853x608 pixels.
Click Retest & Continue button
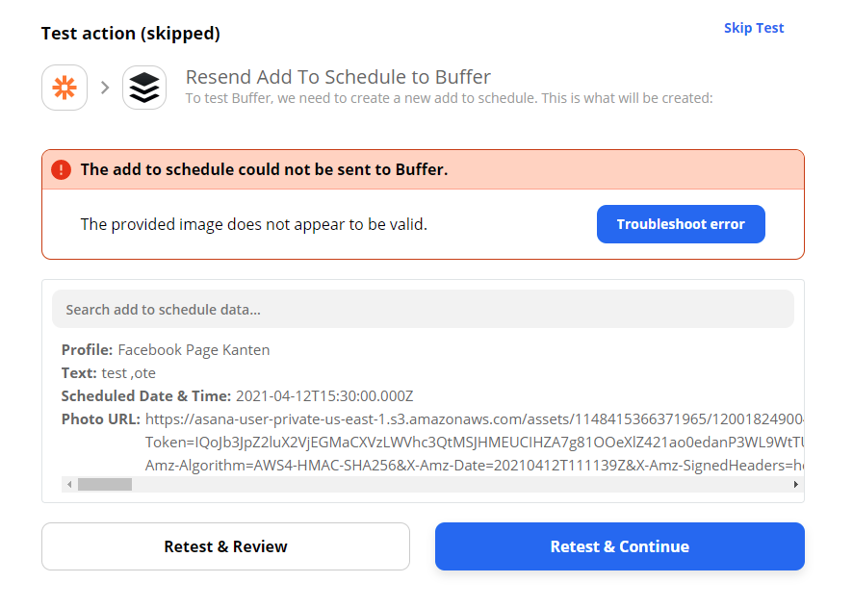coord(619,546)
